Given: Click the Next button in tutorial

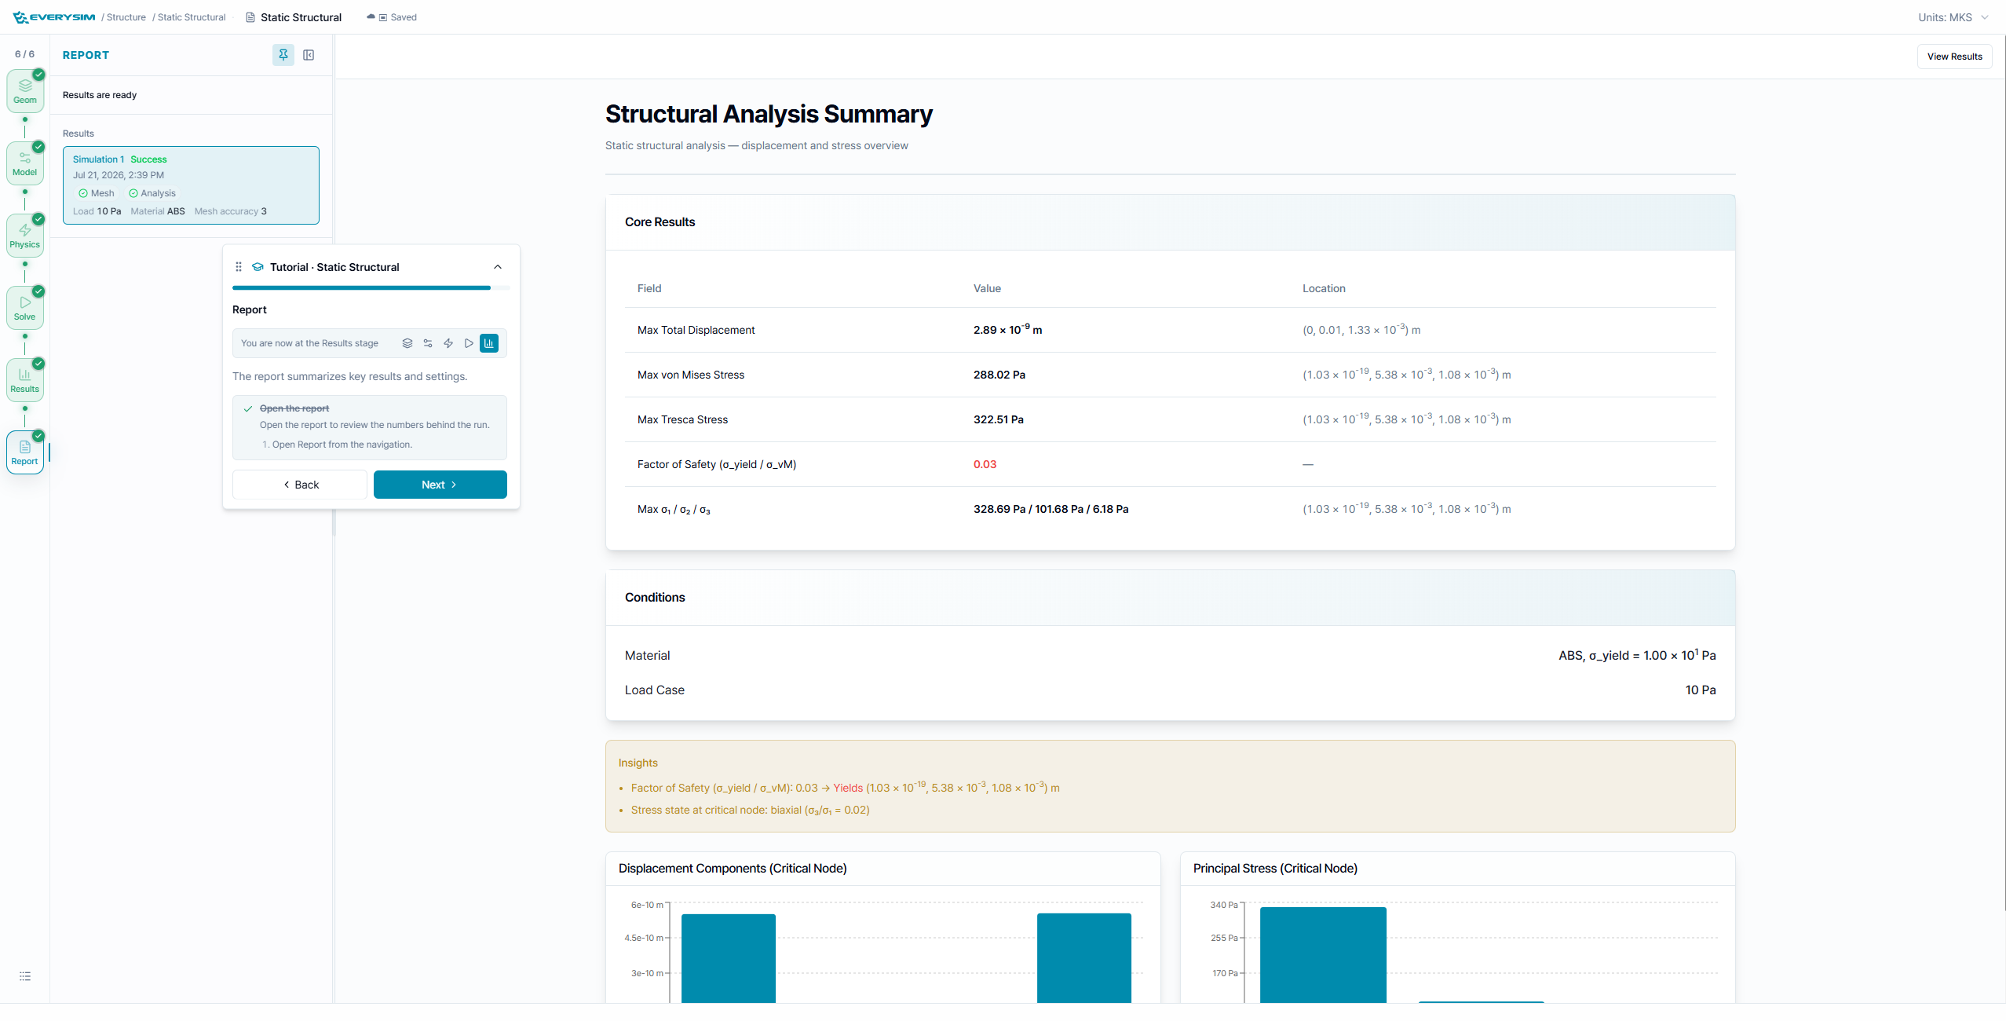Looking at the screenshot, I should pyautogui.click(x=440, y=485).
